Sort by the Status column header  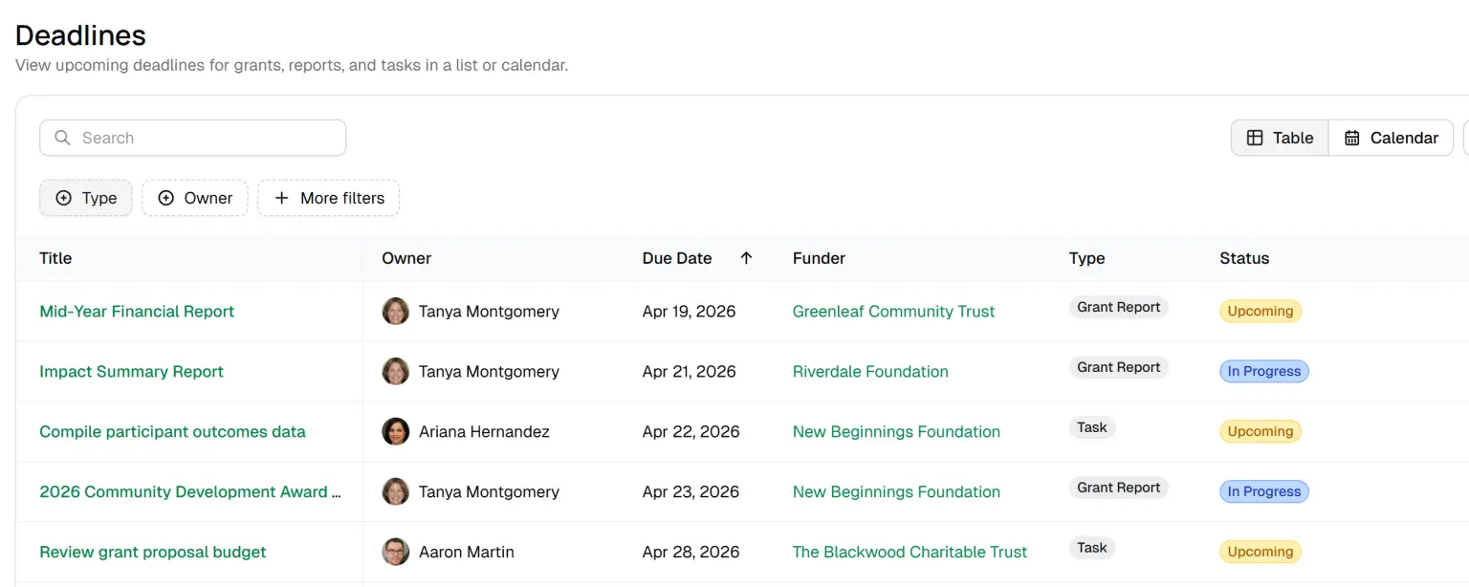(1244, 258)
